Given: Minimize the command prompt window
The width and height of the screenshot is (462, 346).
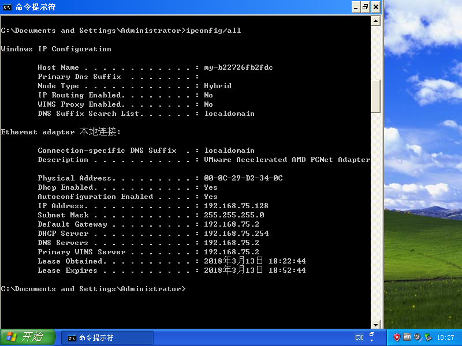Looking at the screenshot, I should [x=356, y=7].
